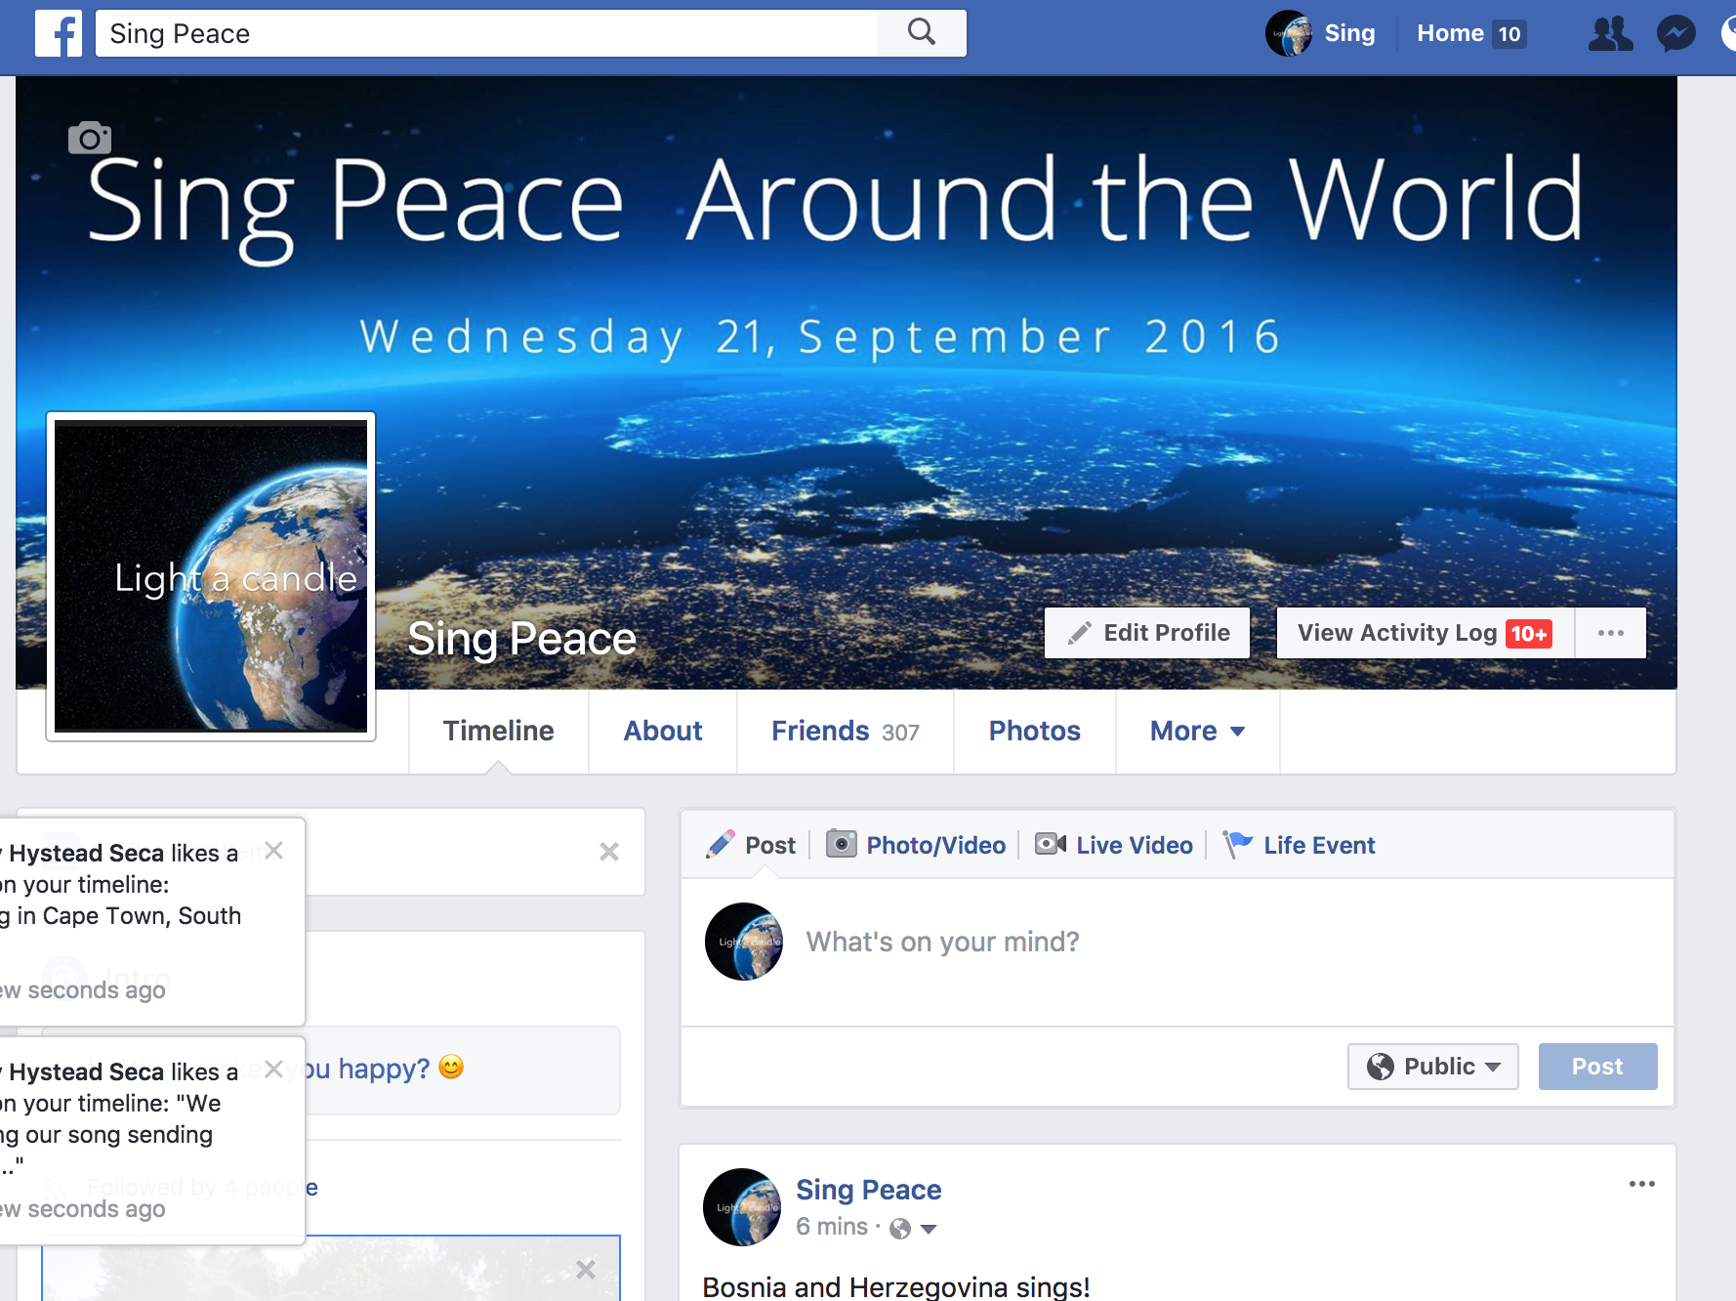Click the blue Post button
The width and height of the screenshot is (1736, 1301).
(1597, 1067)
